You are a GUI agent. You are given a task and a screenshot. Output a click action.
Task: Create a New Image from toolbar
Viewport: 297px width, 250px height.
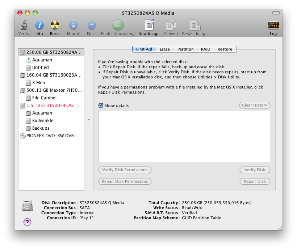click(x=150, y=25)
